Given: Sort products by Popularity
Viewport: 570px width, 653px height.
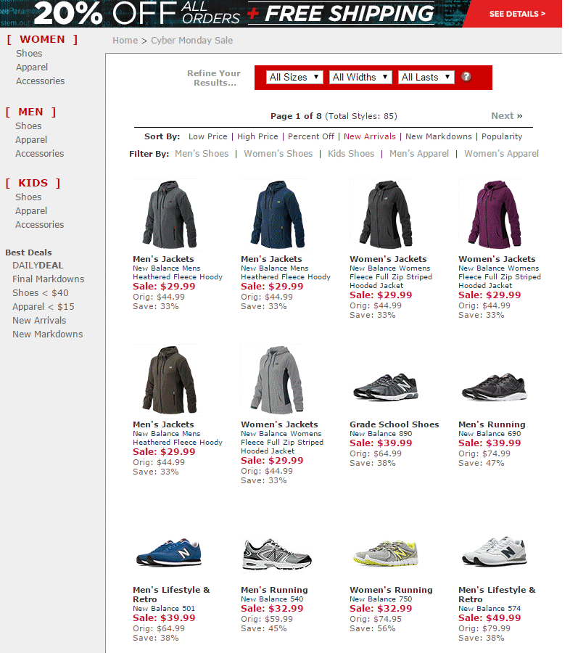Looking at the screenshot, I should (x=502, y=136).
